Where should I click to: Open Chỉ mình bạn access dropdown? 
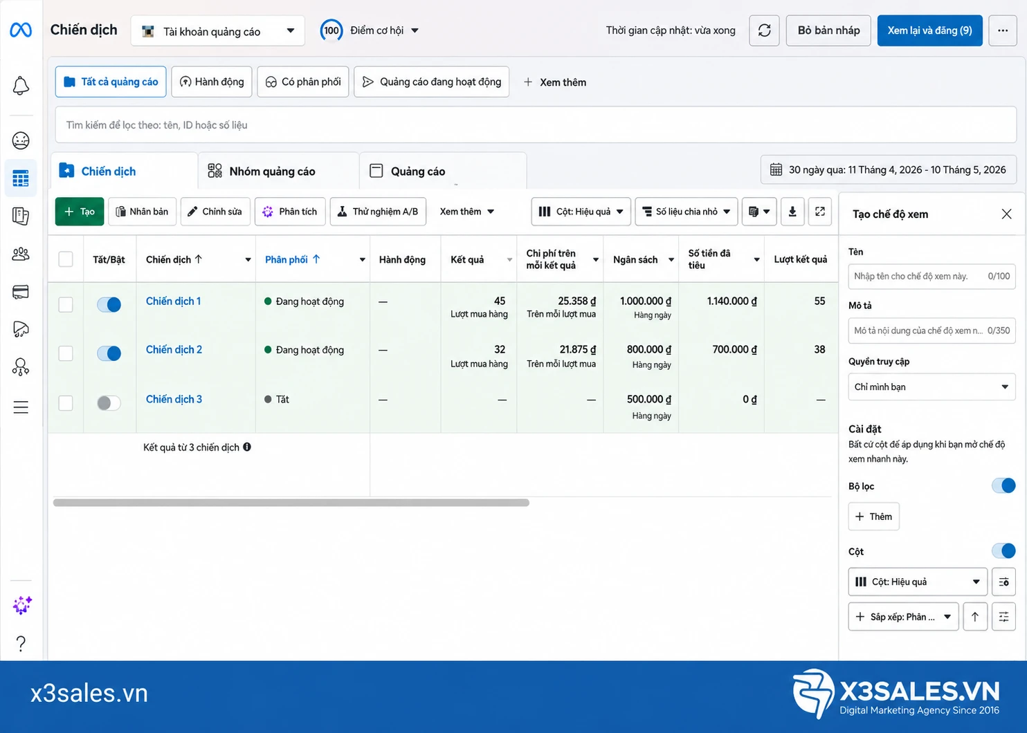click(931, 387)
